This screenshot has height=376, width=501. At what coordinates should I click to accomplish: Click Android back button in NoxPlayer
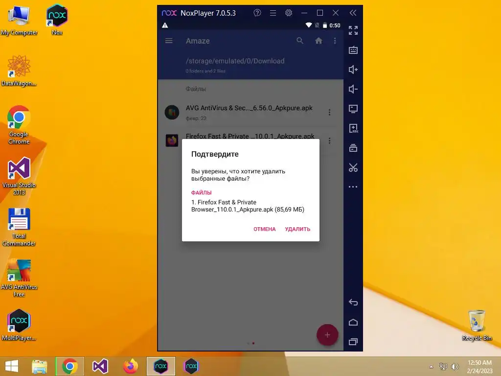pos(353,302)
